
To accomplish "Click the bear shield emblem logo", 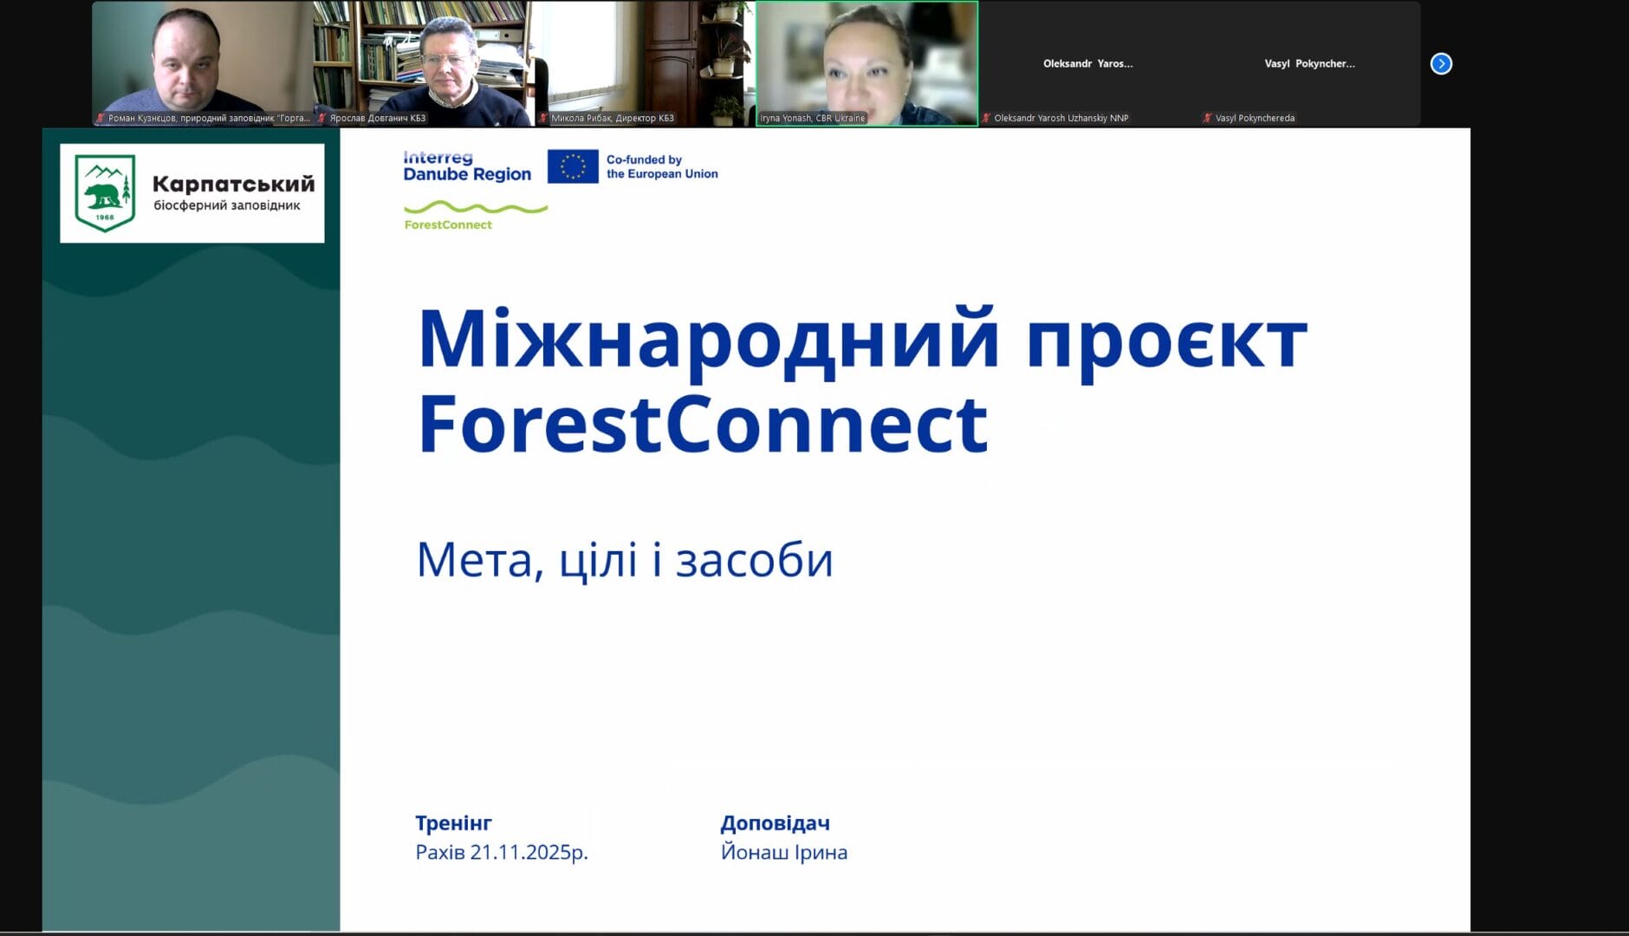I will (x=105, y=193).
